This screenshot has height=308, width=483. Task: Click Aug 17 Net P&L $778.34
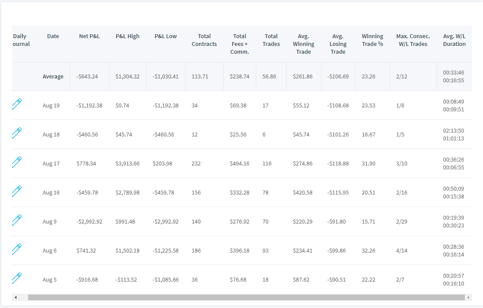tap(86, 164)
